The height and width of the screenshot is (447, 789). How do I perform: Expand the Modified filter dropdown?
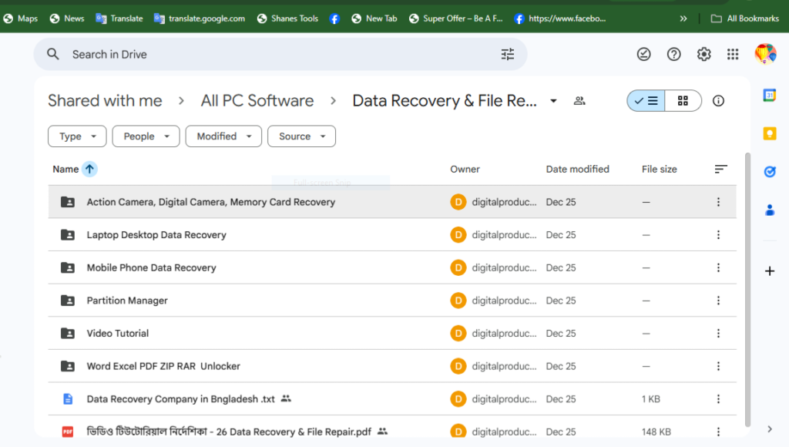[x=223, y=136]
